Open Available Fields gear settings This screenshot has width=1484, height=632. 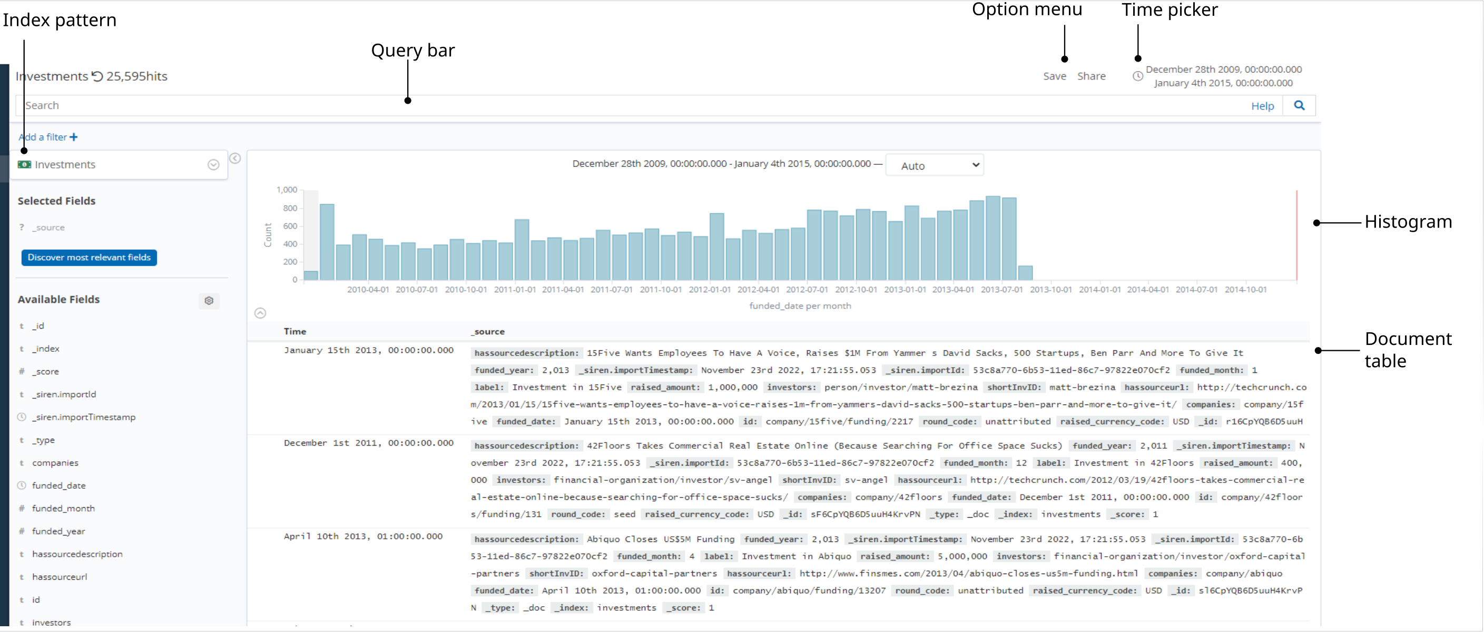click(x=209, y=300)
